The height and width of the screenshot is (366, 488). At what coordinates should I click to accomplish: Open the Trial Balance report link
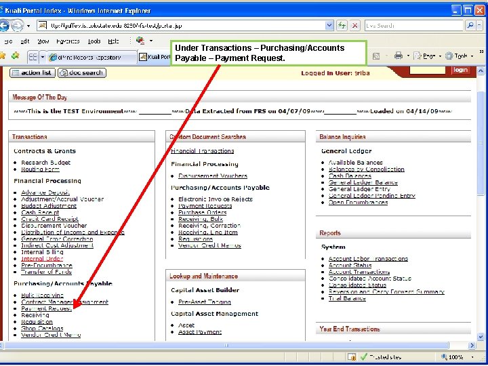click(347, 298)
